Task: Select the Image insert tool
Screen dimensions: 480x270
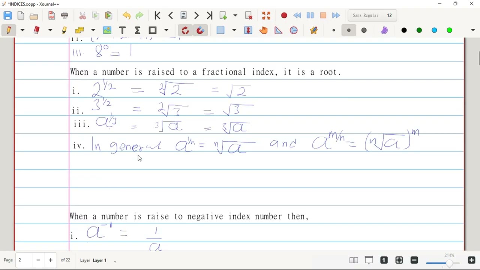Action: tap(107, 30)
